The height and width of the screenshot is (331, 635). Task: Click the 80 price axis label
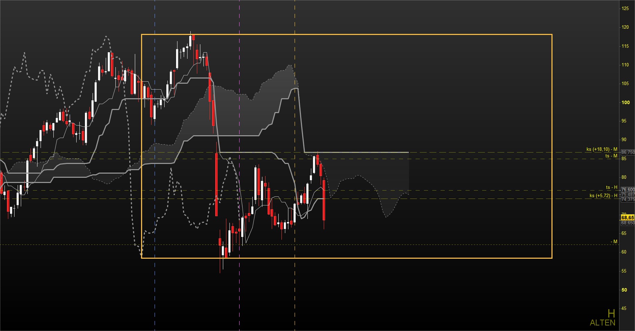(x=624, y=177)
